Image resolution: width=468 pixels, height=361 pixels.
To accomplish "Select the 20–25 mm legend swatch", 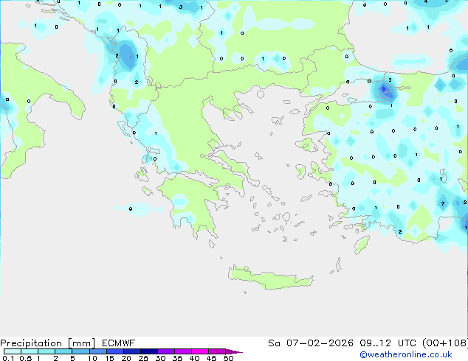I will [132, 351].
